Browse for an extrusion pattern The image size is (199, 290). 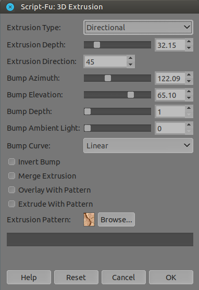[x=116, y=220]
